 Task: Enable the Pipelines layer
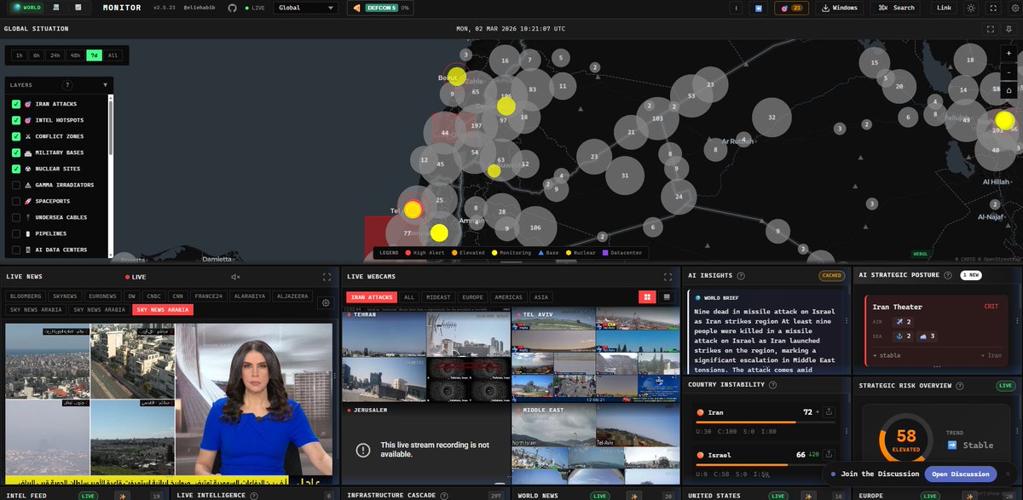16,233
